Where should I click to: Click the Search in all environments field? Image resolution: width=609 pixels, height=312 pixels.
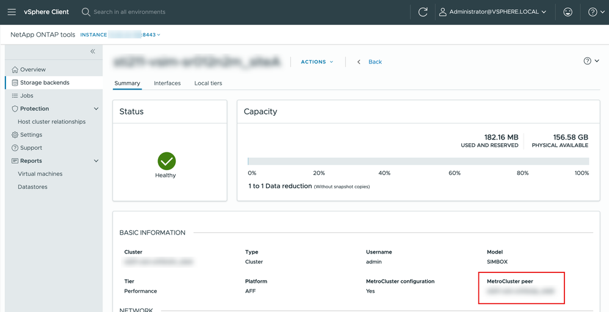pyautogui.click(x=129, y=12)
